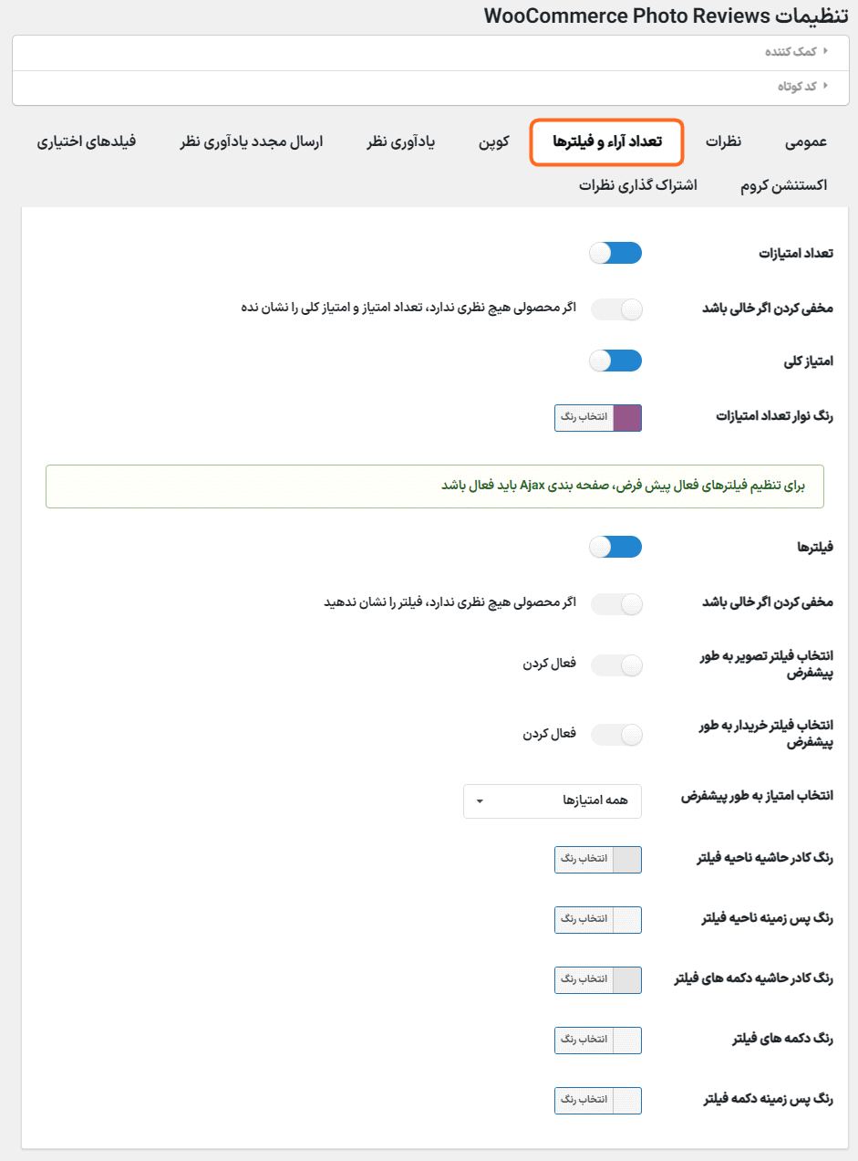Switch to the فیلدهای اختیاری tab
Screen dimensions: 858x1161
click(87, 142)
